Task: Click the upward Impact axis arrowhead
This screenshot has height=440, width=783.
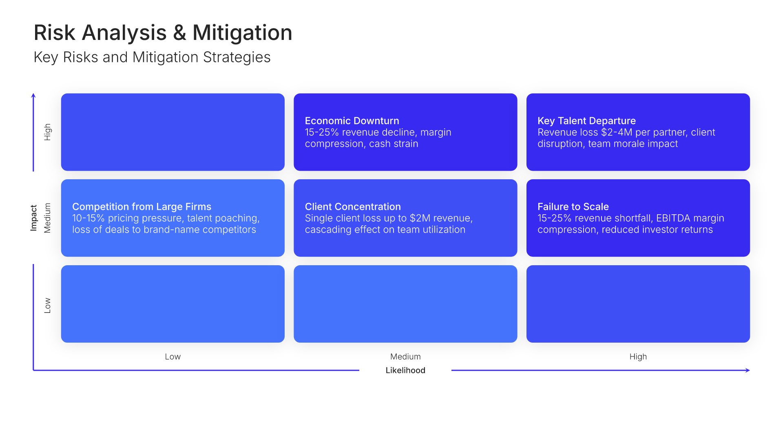Action: point(33,95)
